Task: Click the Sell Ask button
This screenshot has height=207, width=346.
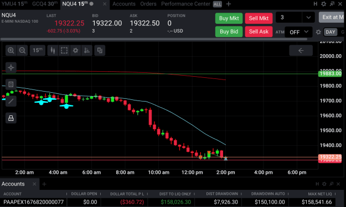Action: pyautogui.click(x=259, y=31)
